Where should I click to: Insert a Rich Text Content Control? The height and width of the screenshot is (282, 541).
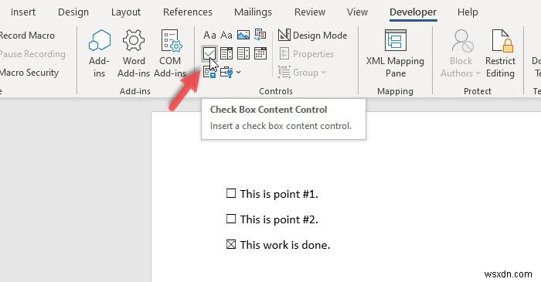[209, 36]
